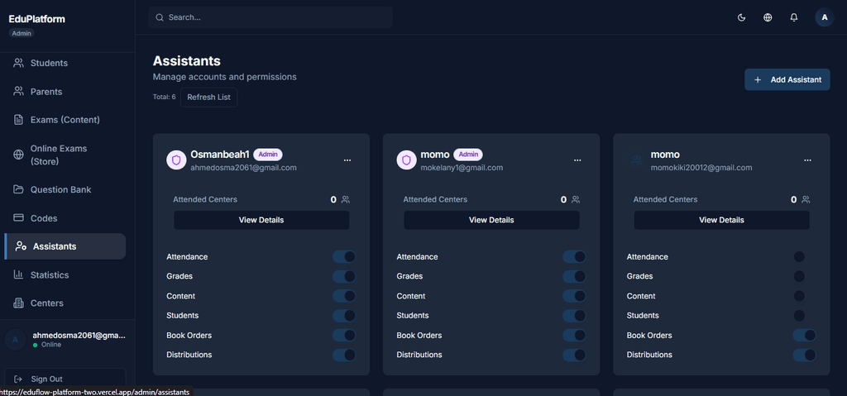Click the search magnifier icon

click(x=160, y=17)
